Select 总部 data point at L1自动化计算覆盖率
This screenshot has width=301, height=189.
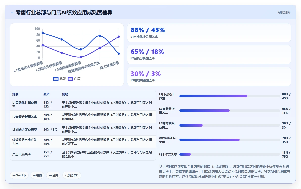43,33
